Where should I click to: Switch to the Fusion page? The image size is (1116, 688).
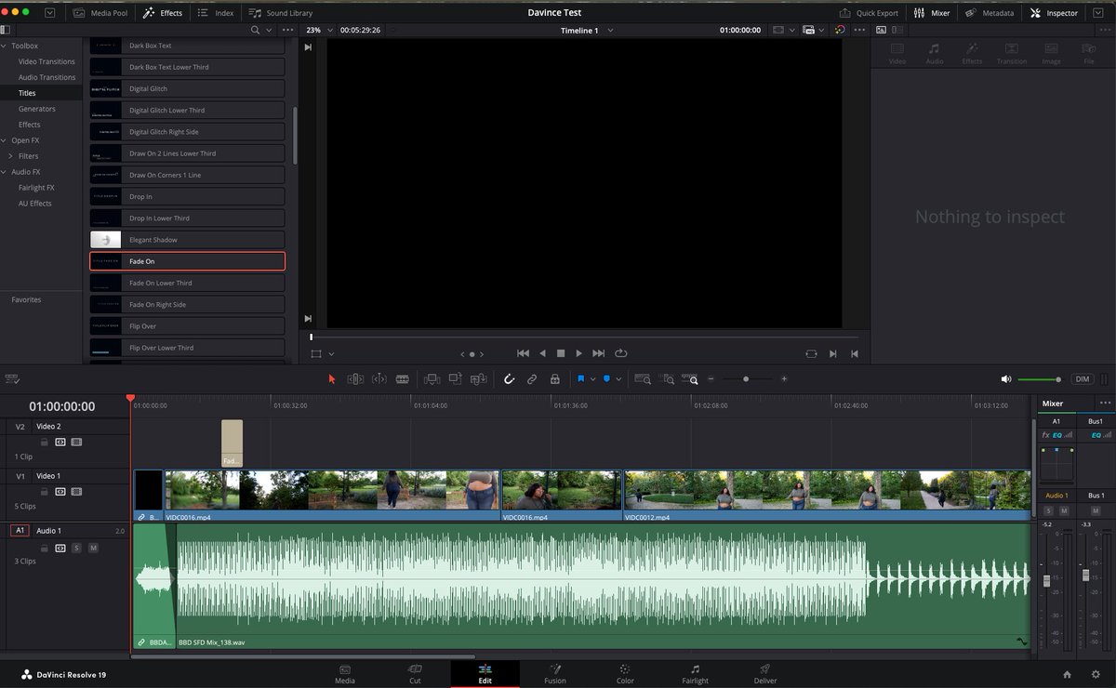pyautogui.click(x=555, y=674)
